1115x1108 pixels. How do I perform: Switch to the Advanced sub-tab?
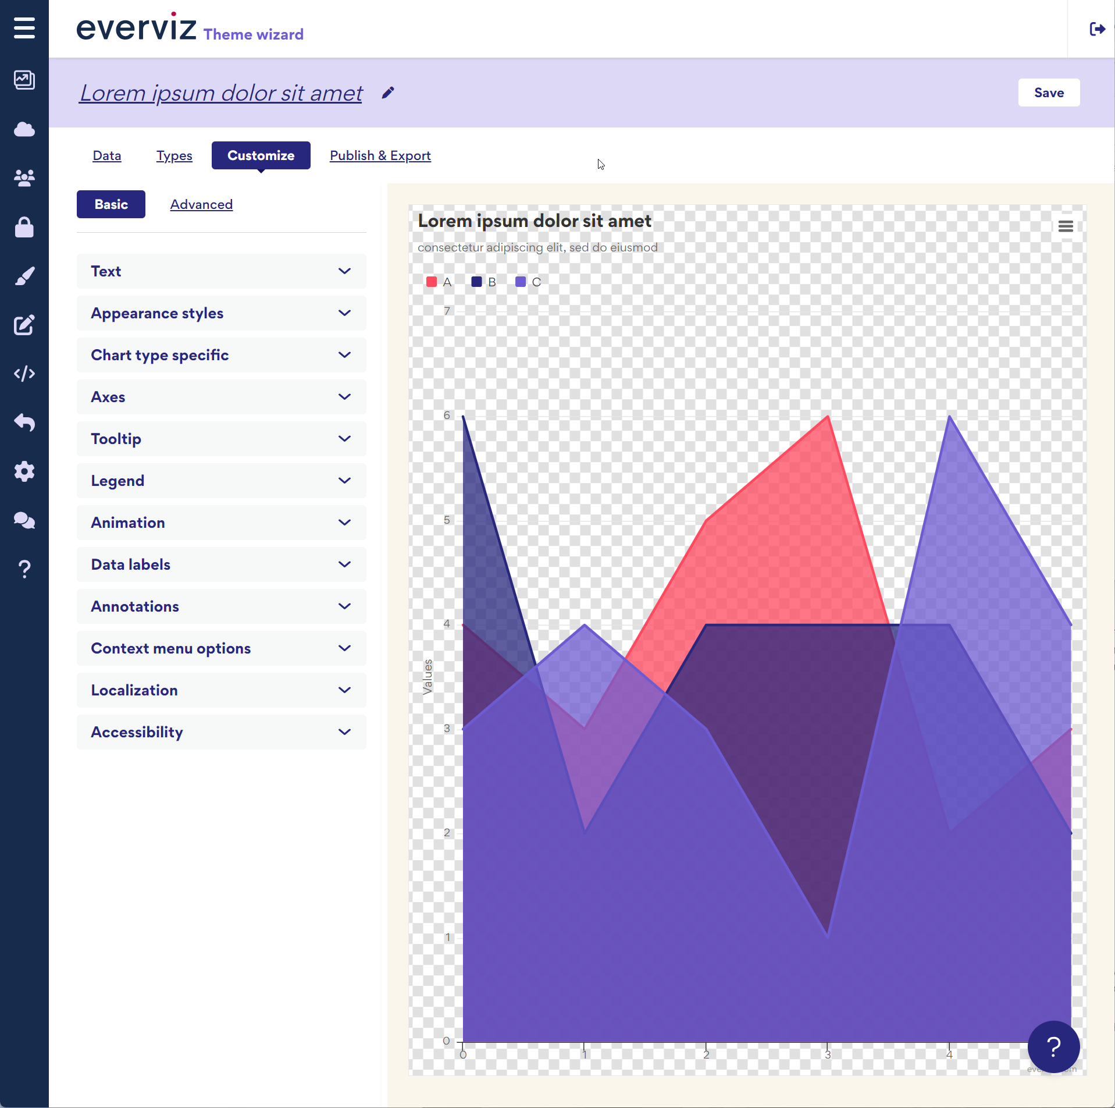tap(201, 204)
